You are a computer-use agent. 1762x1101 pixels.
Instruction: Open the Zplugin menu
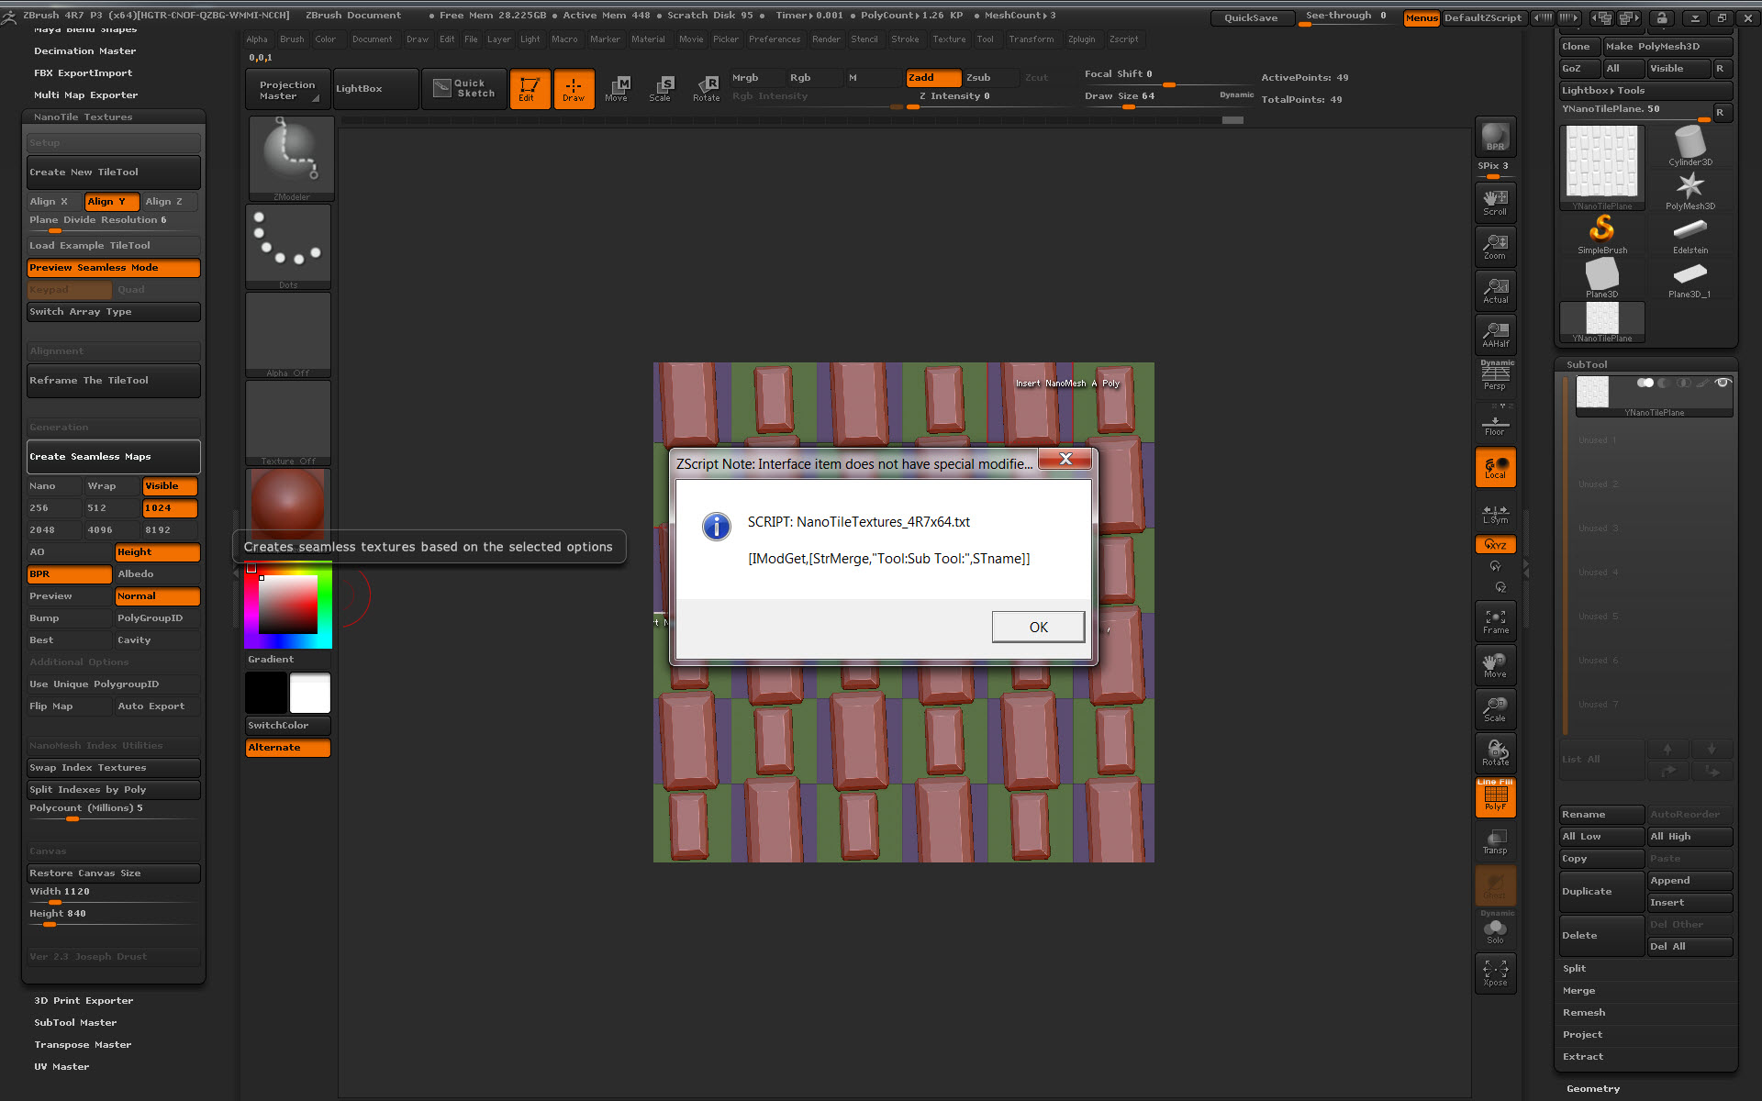coord(1081,39)
